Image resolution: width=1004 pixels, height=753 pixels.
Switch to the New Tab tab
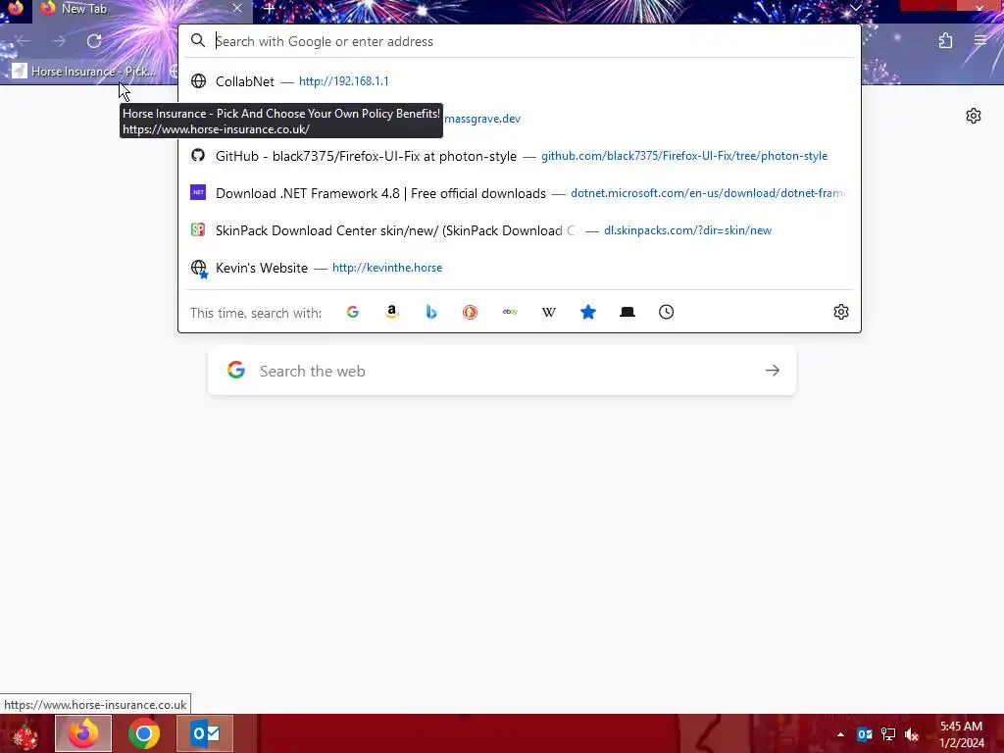(142, 9)
